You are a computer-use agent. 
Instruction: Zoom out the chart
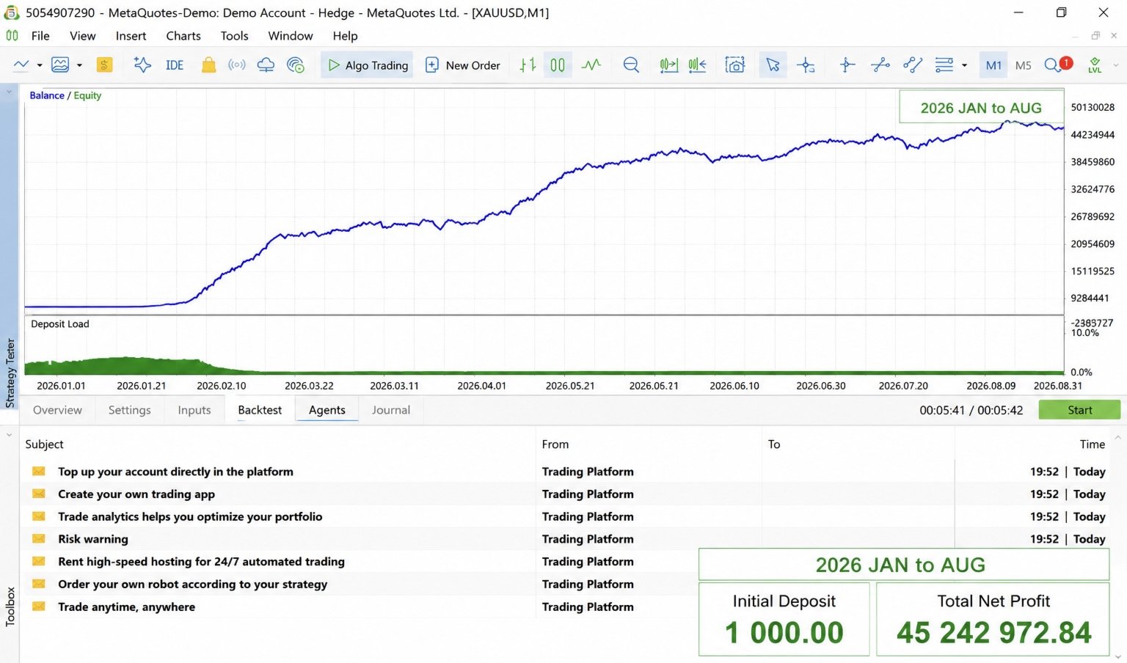(631, 65)
